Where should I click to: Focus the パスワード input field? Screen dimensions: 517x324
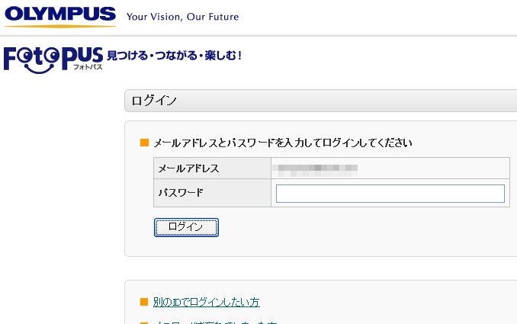coord(390,194)
